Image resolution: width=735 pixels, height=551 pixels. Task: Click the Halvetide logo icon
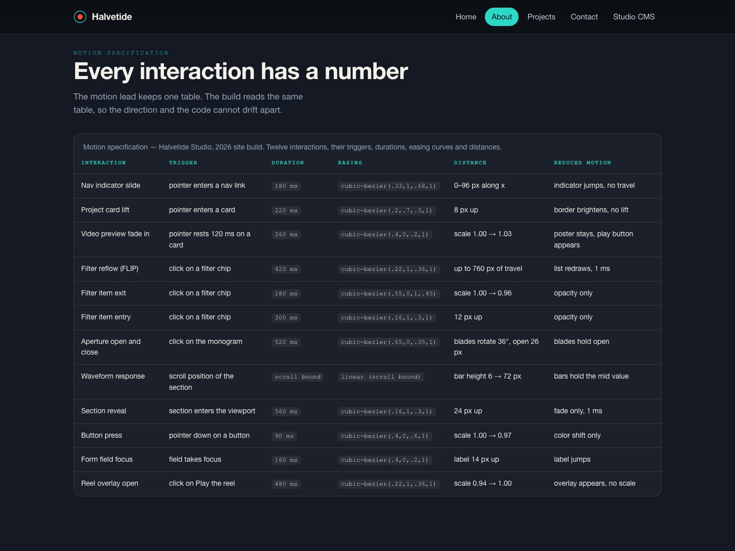(x=80, y=17)
